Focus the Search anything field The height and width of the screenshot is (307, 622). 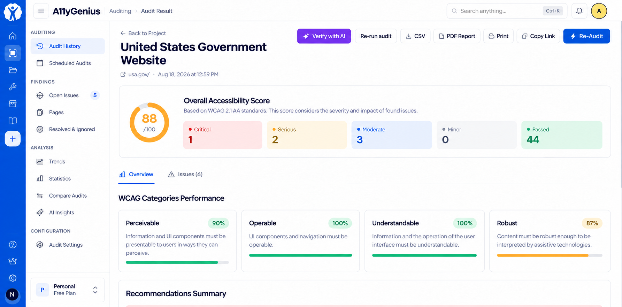(507, 11)
